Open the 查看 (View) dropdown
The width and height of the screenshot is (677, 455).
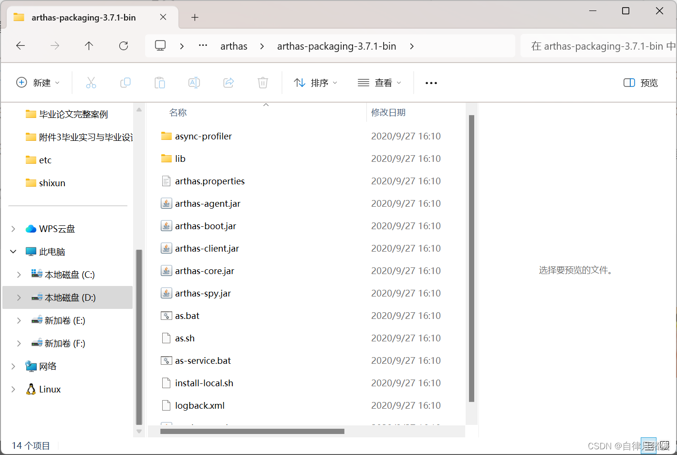[x=380, y=83]
